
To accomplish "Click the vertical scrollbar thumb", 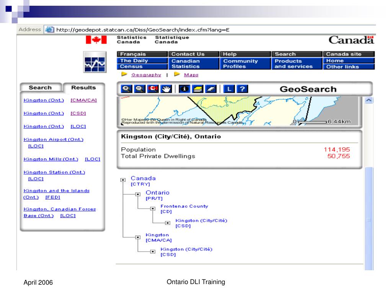I will (369, 218).
